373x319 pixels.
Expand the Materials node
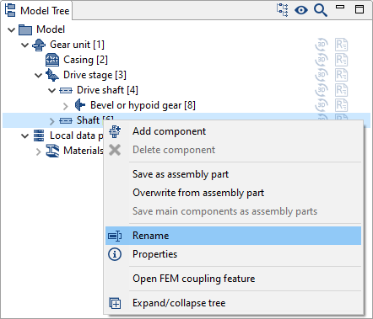tap(39, 152)
